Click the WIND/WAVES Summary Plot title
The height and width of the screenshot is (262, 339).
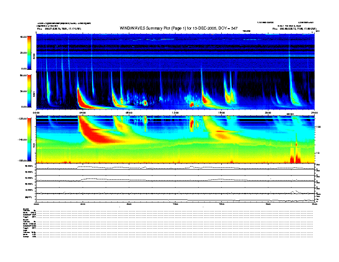coord(178,28)
